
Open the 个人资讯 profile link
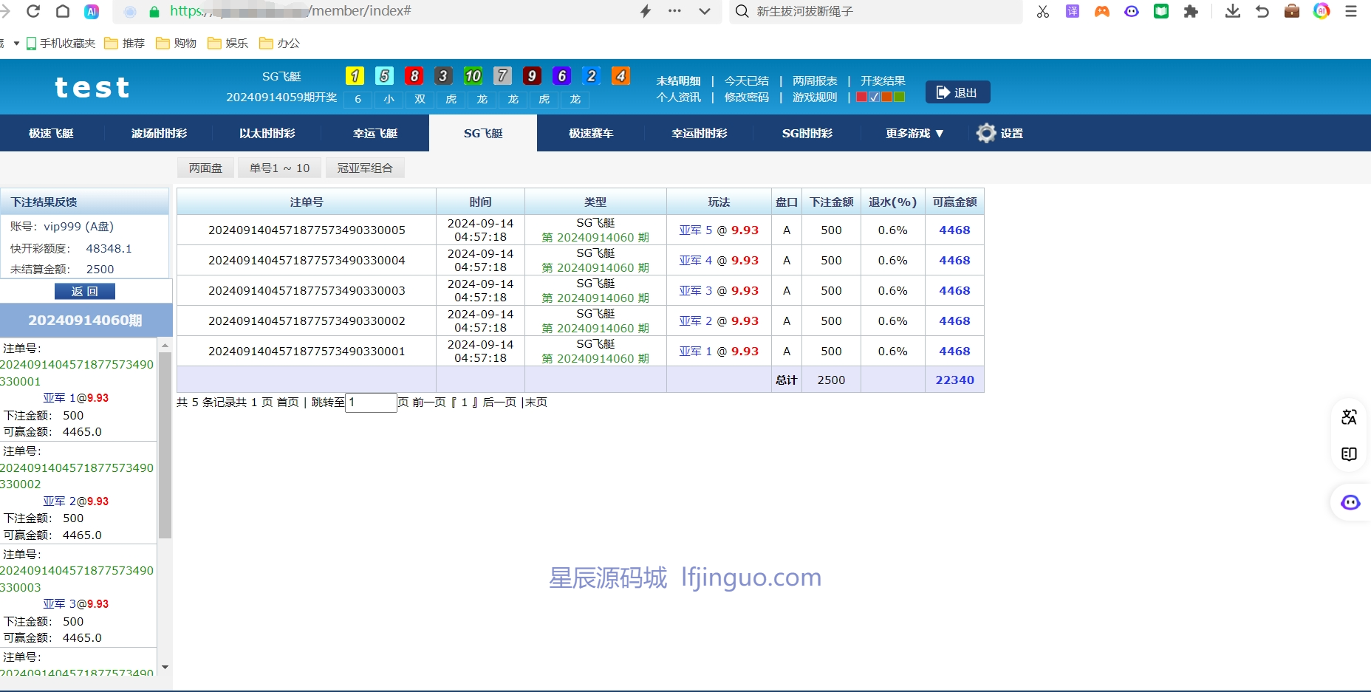click(678, 97)
